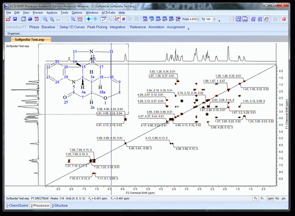Click the report template icon left of printer

tap(24, 19)
